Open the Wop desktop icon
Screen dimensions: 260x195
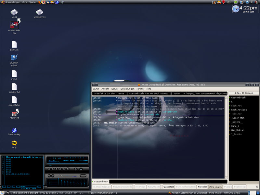click(x=14, y=143)
